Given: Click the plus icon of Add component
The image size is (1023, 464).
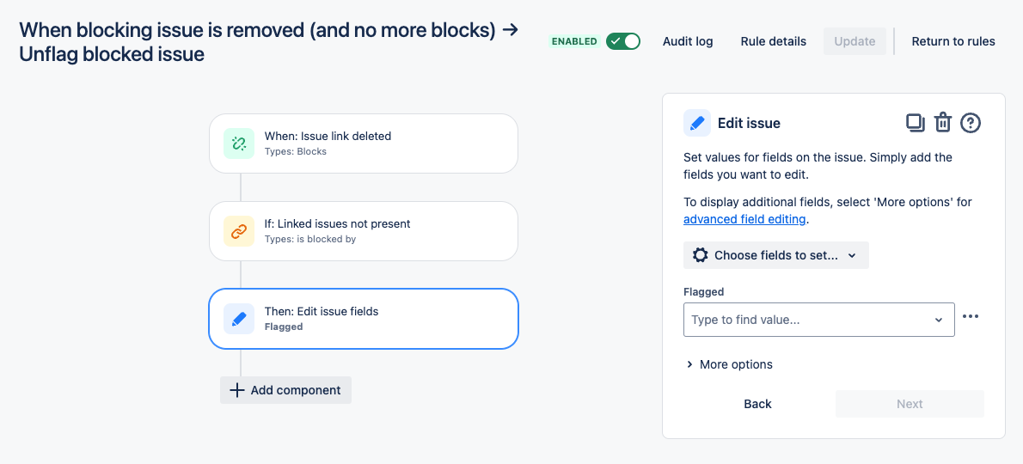Looking at the screenshot, I should [237, 390].
